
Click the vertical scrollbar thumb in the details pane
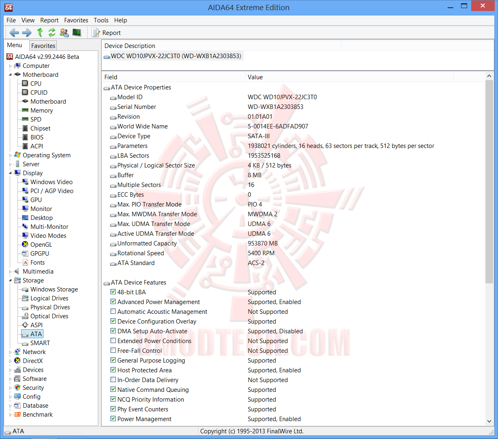[x=489, y=182]
